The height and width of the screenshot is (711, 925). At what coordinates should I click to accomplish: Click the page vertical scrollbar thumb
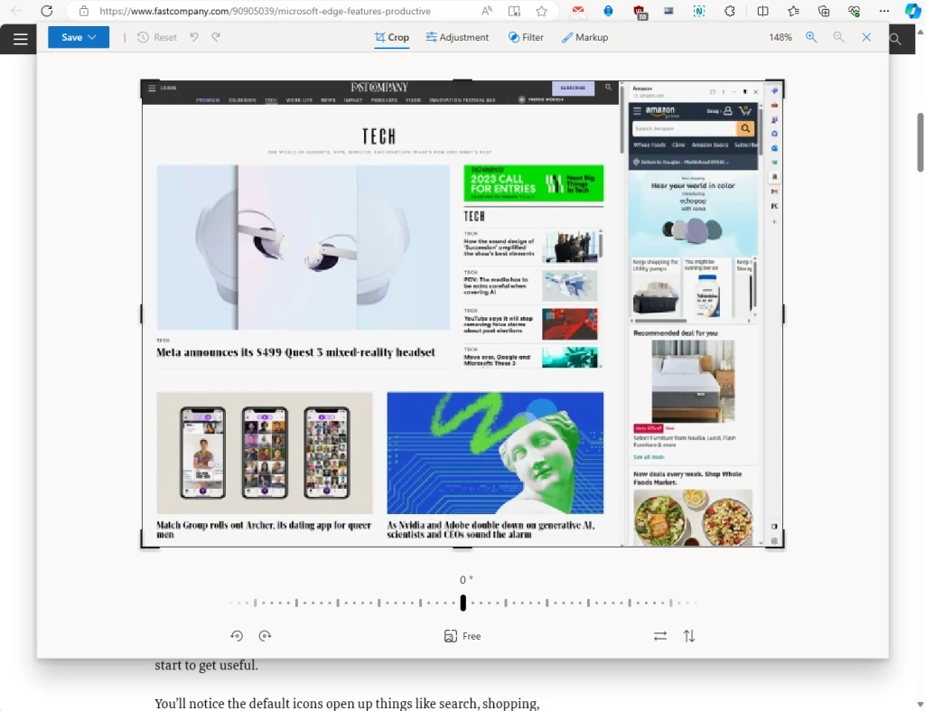[x=920, y=142]
